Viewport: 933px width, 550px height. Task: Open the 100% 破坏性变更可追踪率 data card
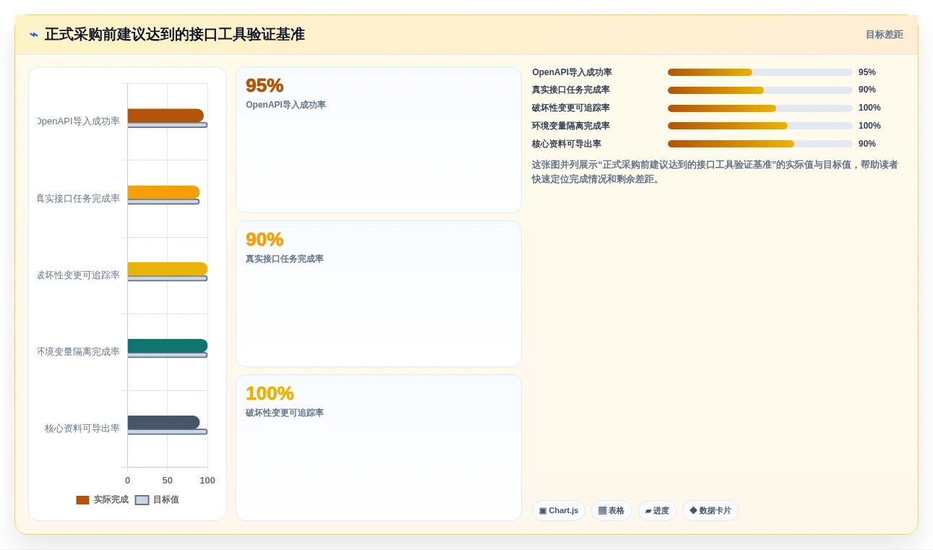(379, 448)
